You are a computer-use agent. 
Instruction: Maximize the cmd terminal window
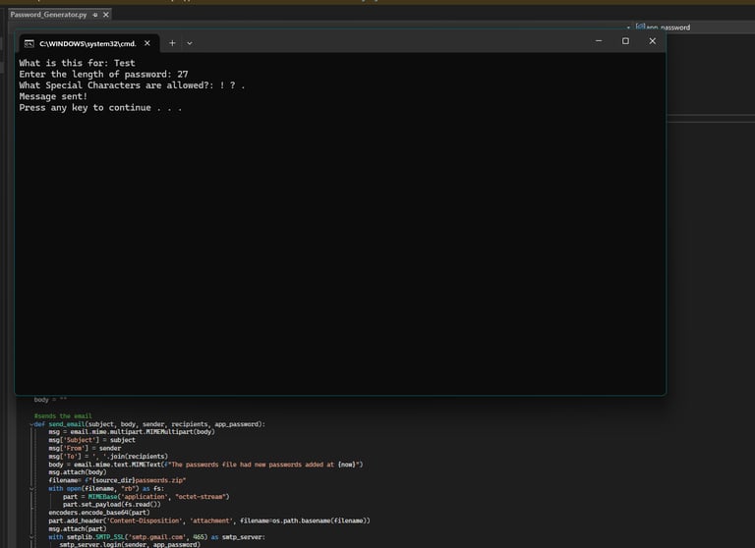tap(625, 41)
